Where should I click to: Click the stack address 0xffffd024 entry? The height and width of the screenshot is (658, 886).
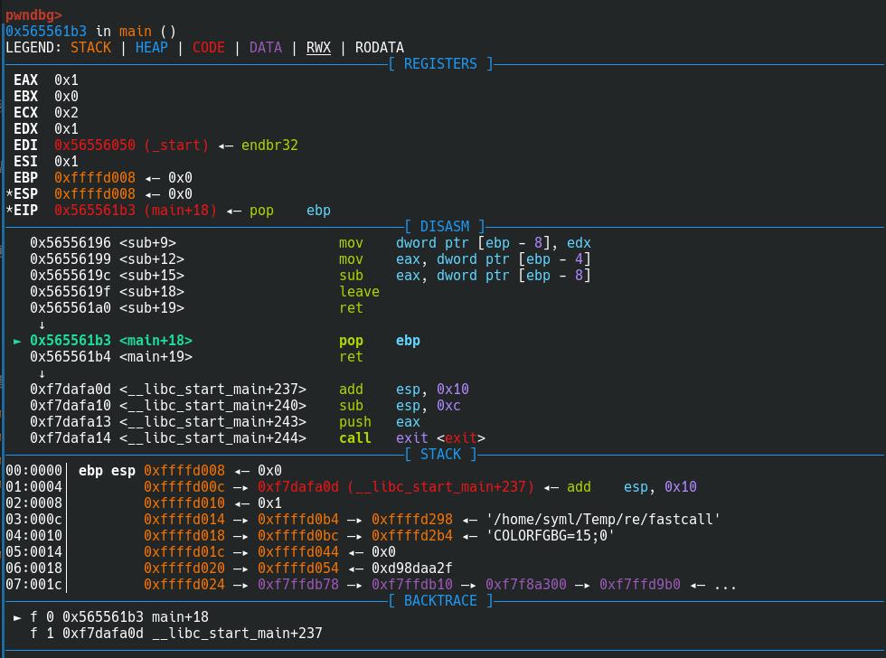tap(184, 585)
